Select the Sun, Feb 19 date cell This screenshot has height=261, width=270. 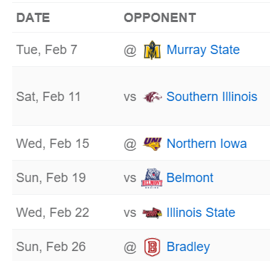click(51, 178)
